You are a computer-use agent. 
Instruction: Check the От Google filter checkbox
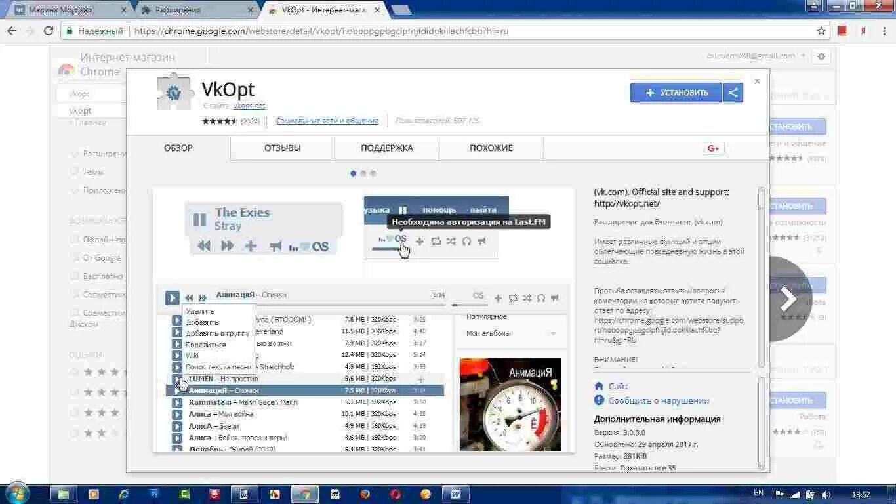click(74, 258)
